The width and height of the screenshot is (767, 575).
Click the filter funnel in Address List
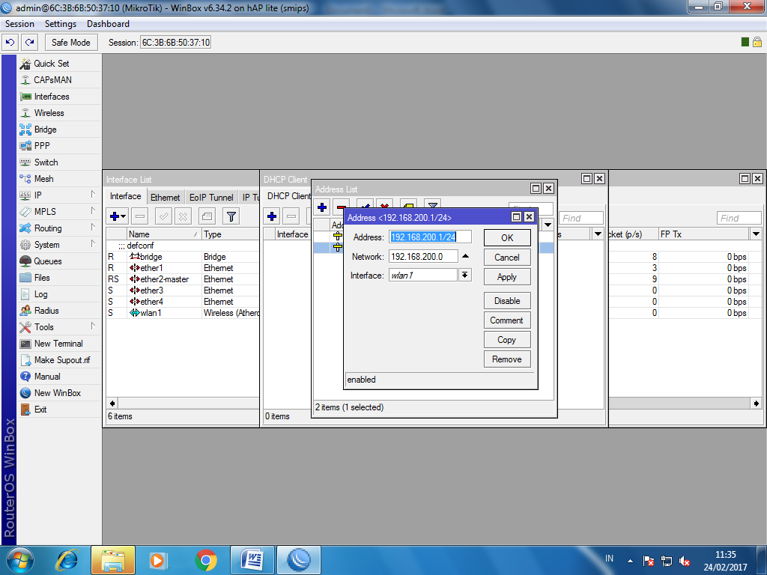coord(433,205)
